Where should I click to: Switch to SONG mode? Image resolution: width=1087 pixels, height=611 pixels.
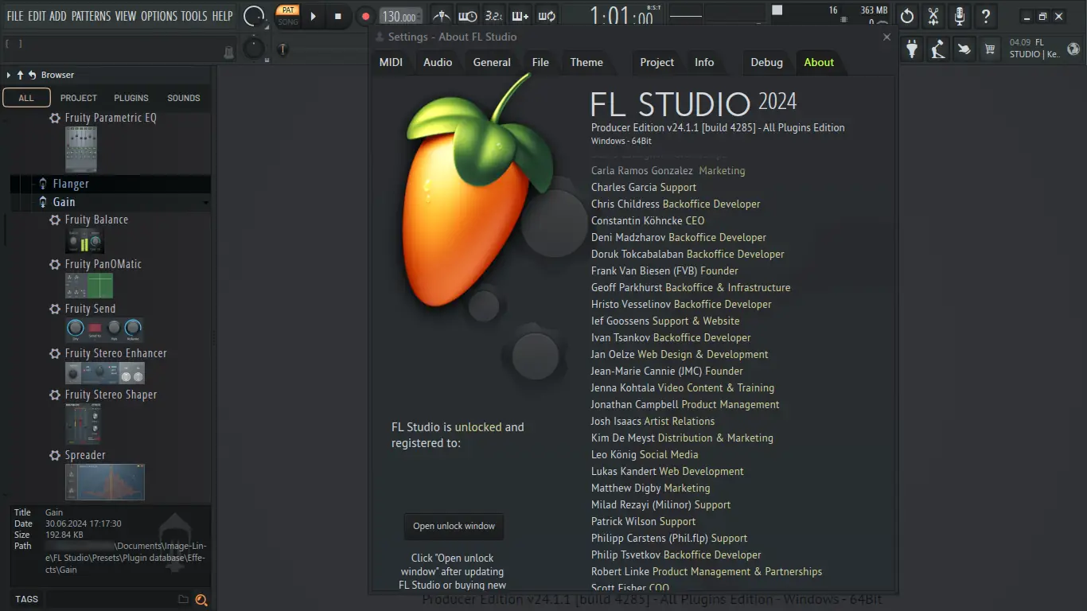pyautogui.click(x=288, y=21)
